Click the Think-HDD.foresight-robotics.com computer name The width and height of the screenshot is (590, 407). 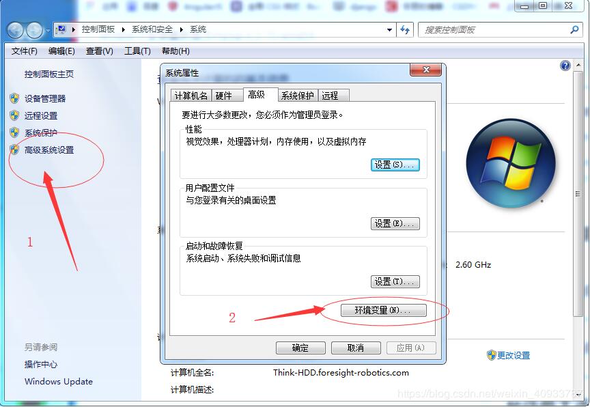(x=341, y=372)
